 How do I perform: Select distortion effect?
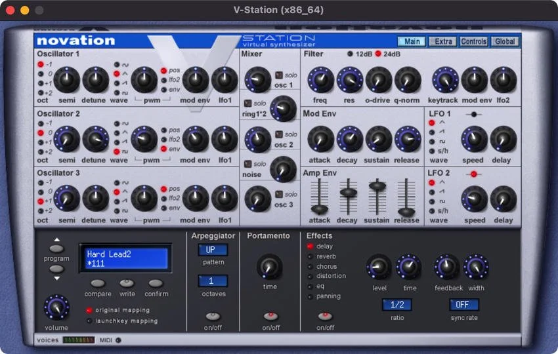(x=310, y=276)
